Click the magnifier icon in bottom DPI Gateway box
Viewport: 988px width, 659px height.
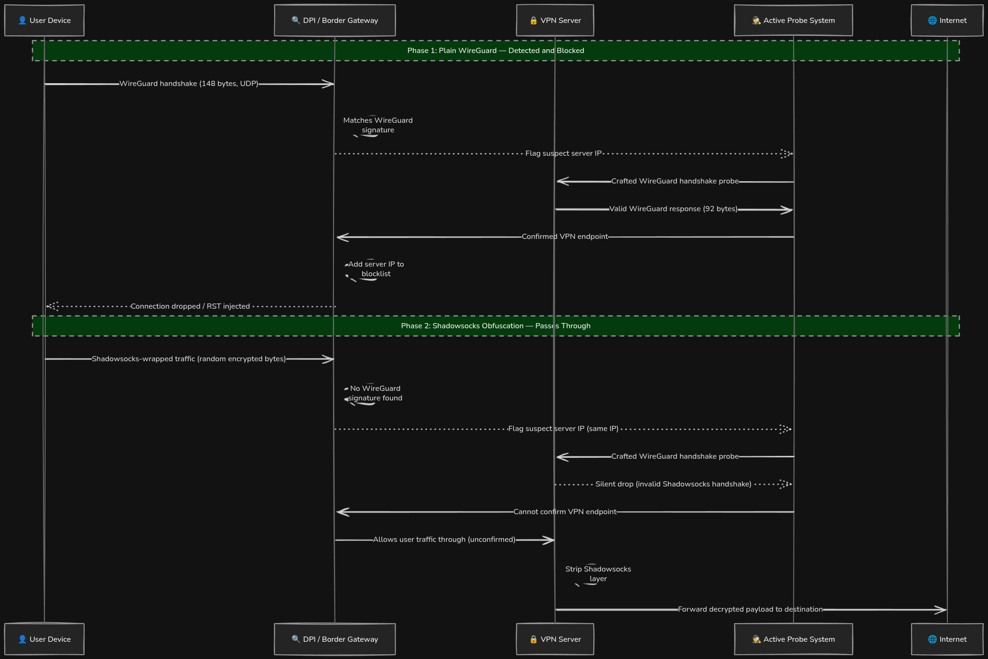point(296,639)
